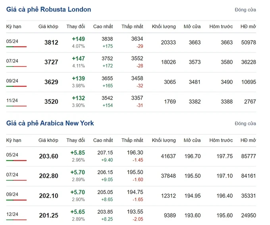Select Arabica matched price 202.80
Image resolution: width=270 pixels, height=225 pixels.
[x=48, y=176]
